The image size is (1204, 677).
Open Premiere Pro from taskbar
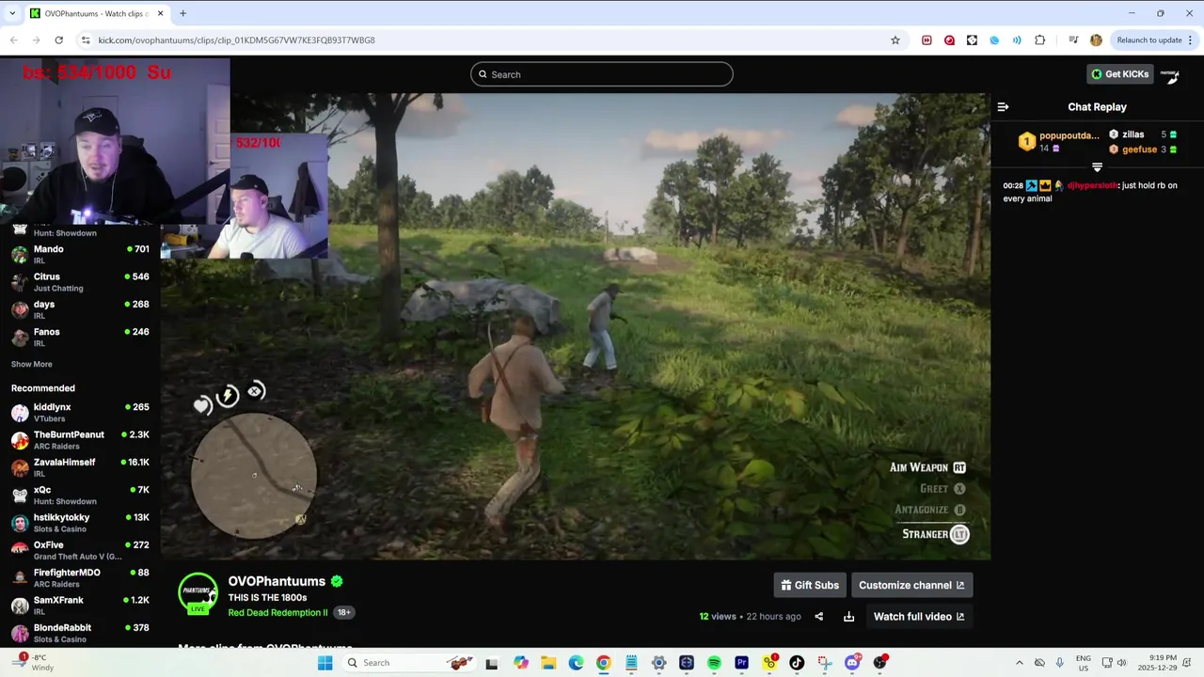click(x=741, y=663)
